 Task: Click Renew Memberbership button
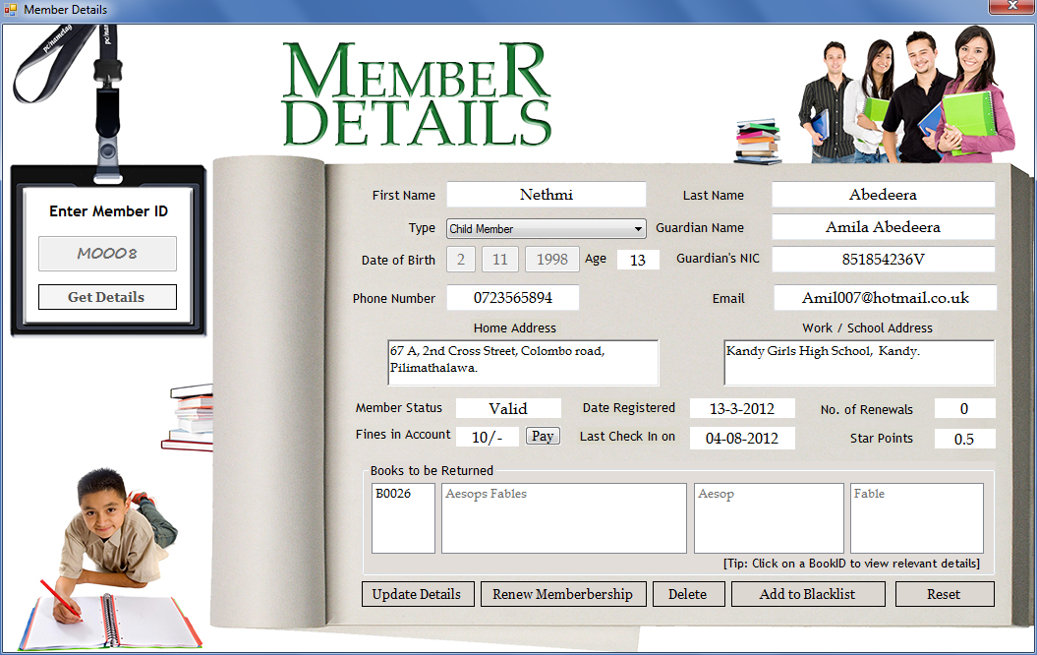coord(563,594)
